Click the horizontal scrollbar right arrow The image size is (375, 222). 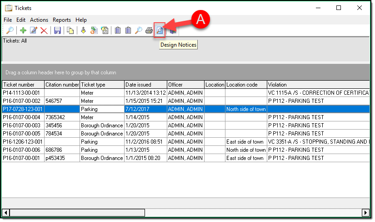click(365, 212)
